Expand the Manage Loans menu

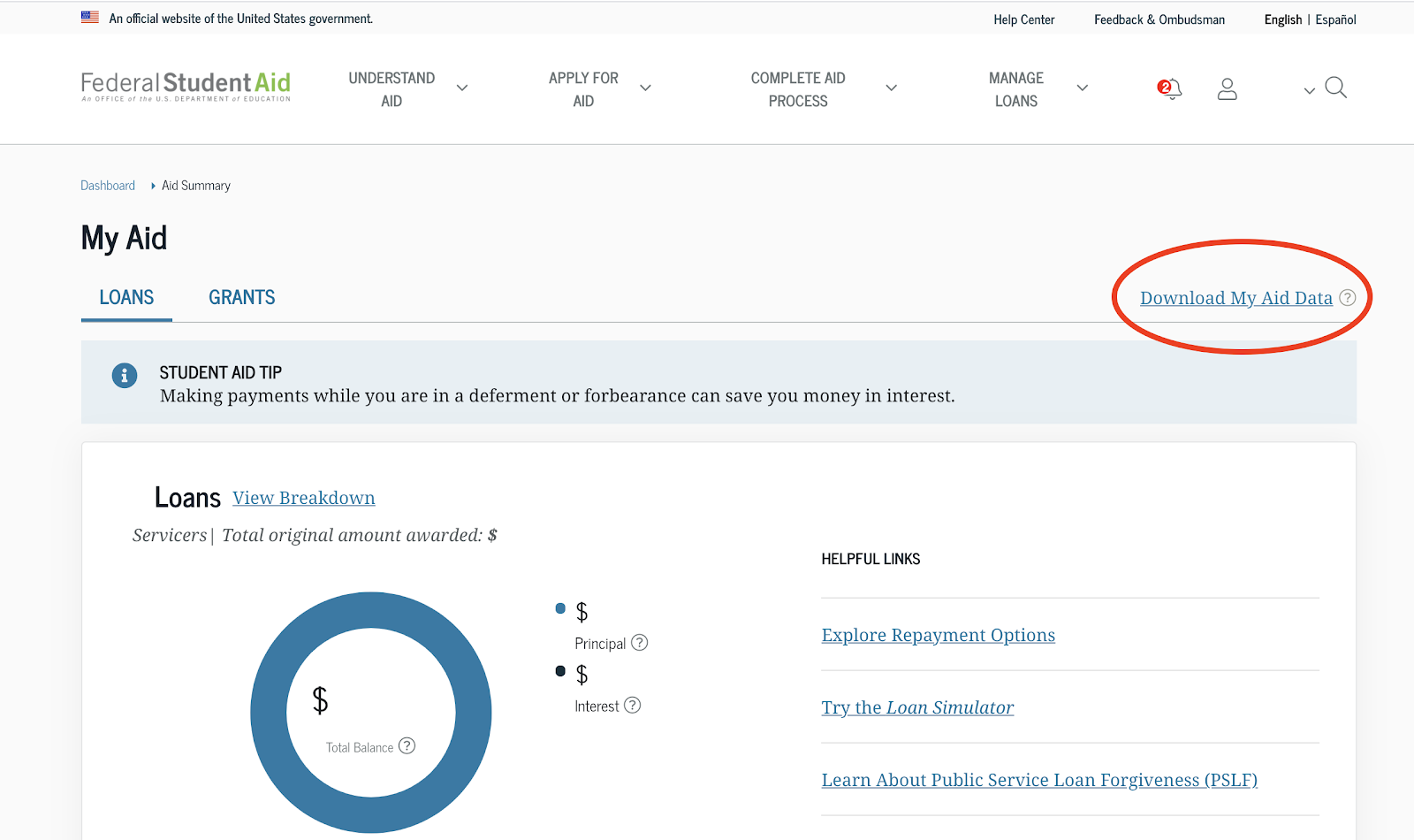1036,89
